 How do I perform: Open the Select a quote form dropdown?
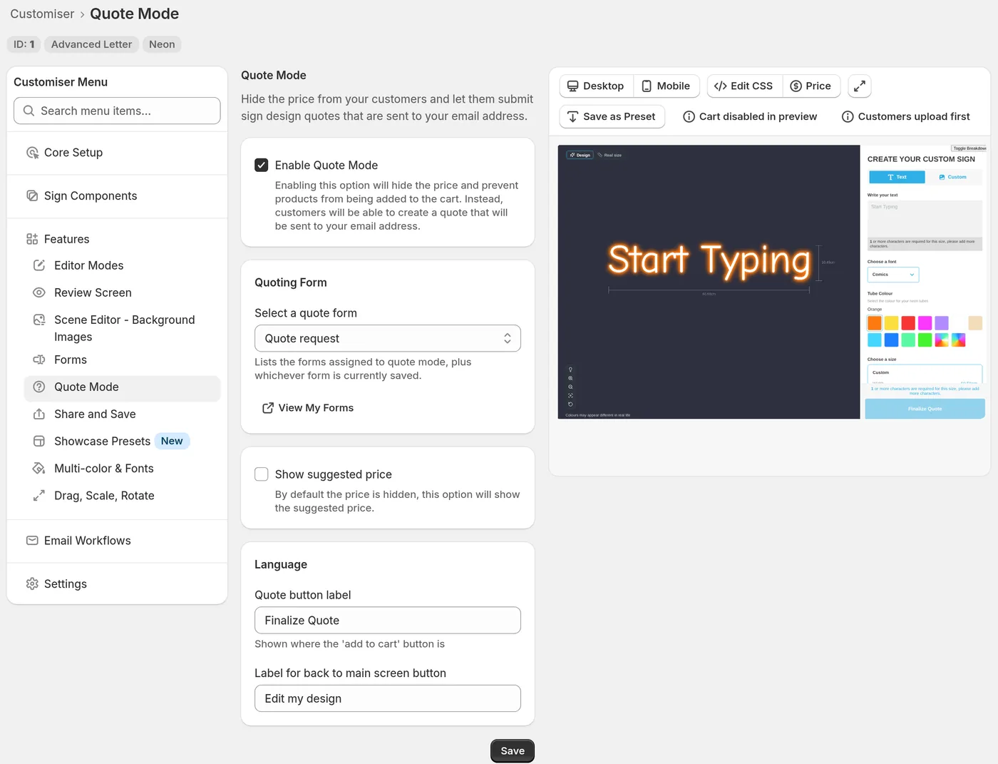tap(388, 338)
